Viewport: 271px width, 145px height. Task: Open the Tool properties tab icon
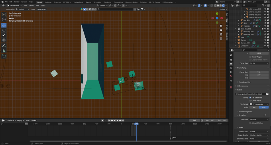[x=231, y=55]
